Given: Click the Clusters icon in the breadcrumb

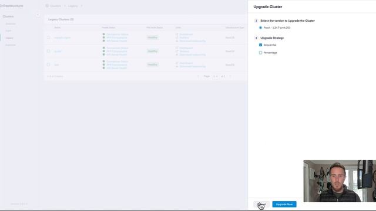Looking at the screenshot, I should [47, 6].
